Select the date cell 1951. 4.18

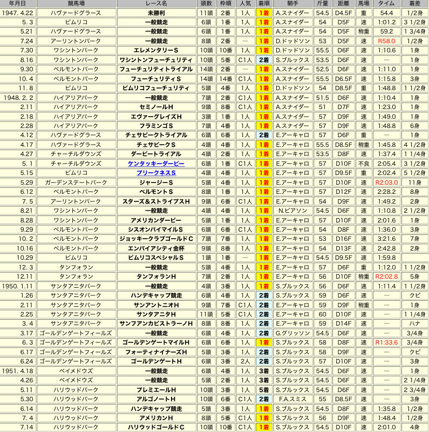click(x=18, y=371)
